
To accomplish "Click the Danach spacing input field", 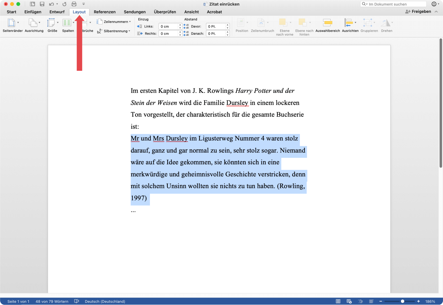I will [x=216, y=34].
